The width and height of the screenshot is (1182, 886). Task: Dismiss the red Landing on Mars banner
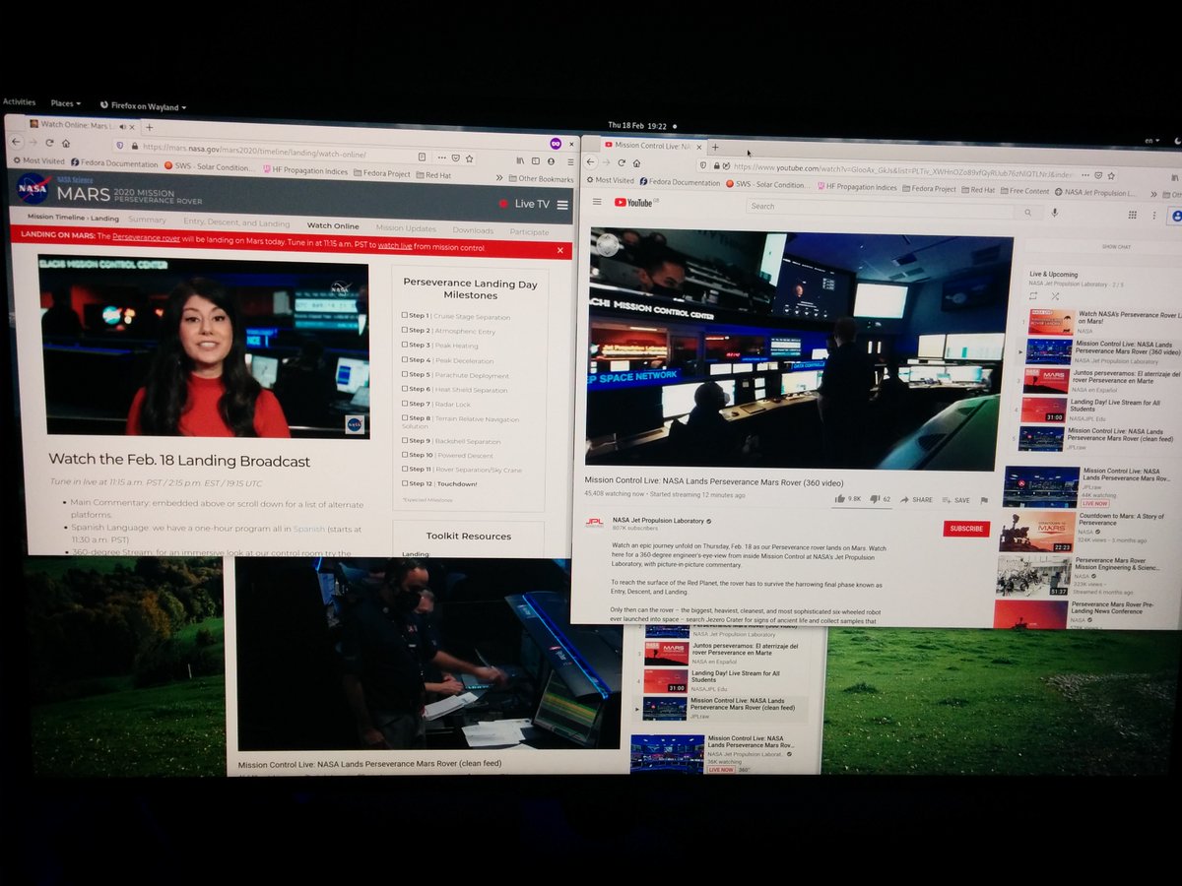(559, 250)
